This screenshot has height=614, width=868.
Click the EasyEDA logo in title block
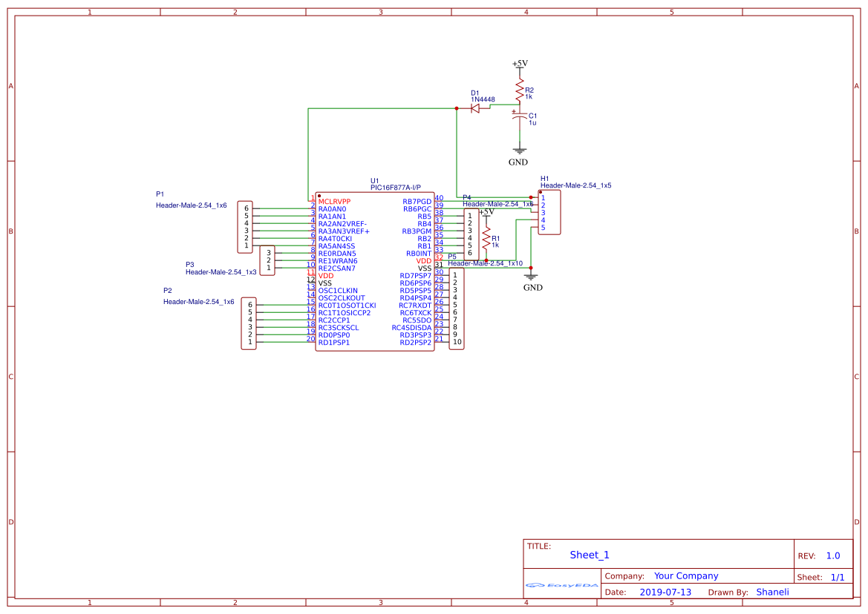(x=561, y=585)
